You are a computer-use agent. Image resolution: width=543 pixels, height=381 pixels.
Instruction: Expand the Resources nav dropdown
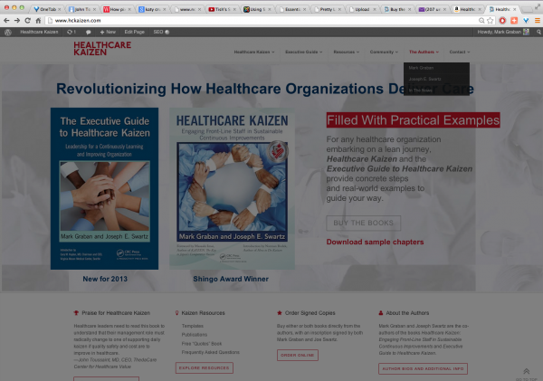click(346, 52)
